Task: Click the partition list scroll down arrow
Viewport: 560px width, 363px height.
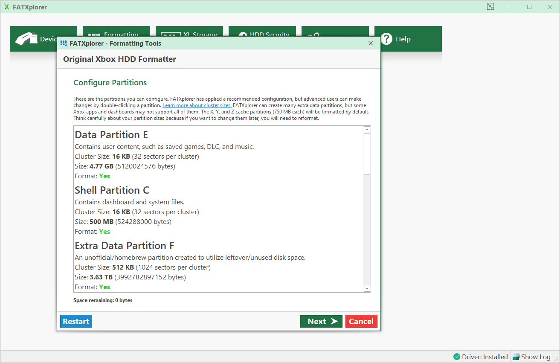Action: pos(367,289)
